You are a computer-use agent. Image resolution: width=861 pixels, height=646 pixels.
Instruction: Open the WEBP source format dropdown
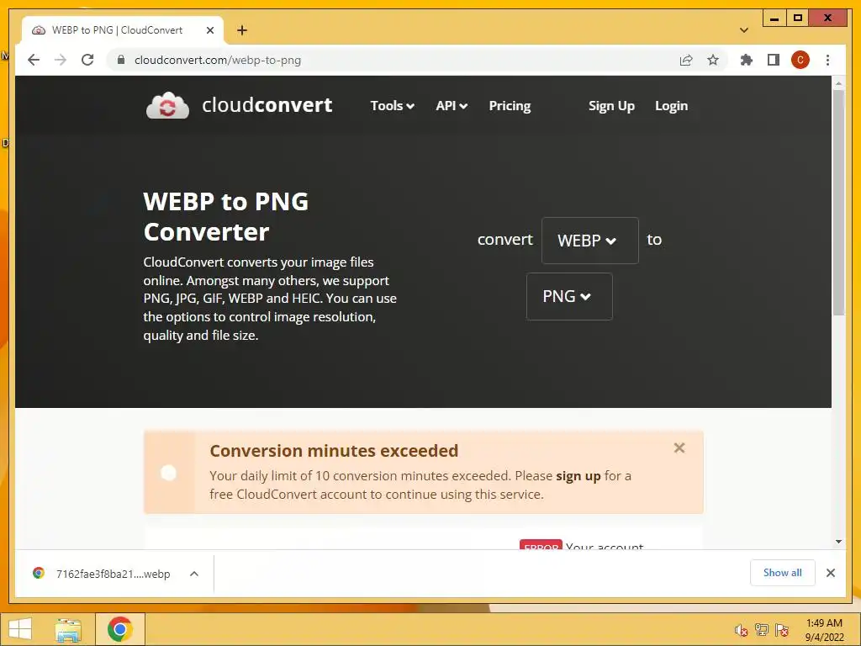(589, 240)
